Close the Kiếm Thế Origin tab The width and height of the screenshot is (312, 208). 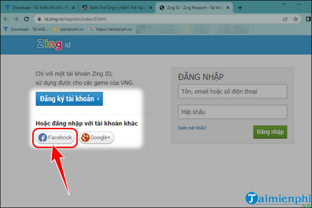151,8
